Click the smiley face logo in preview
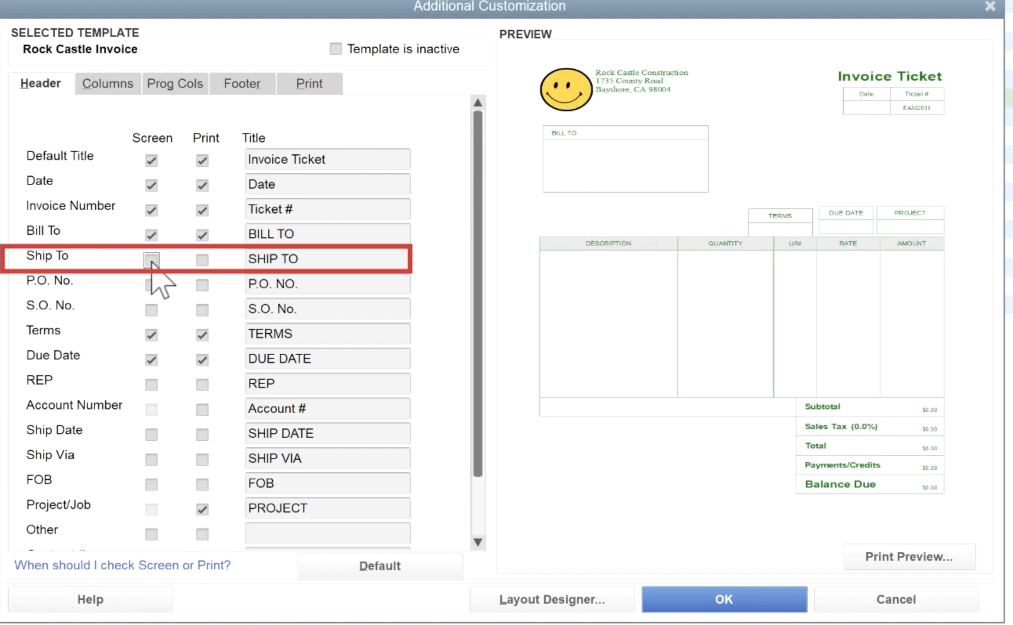 566,89
